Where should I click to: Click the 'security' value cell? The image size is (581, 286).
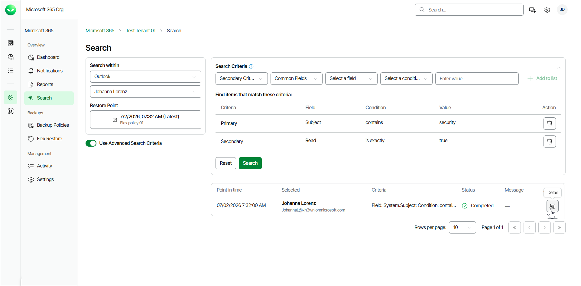pyautogui.click(x=447, y=122)
